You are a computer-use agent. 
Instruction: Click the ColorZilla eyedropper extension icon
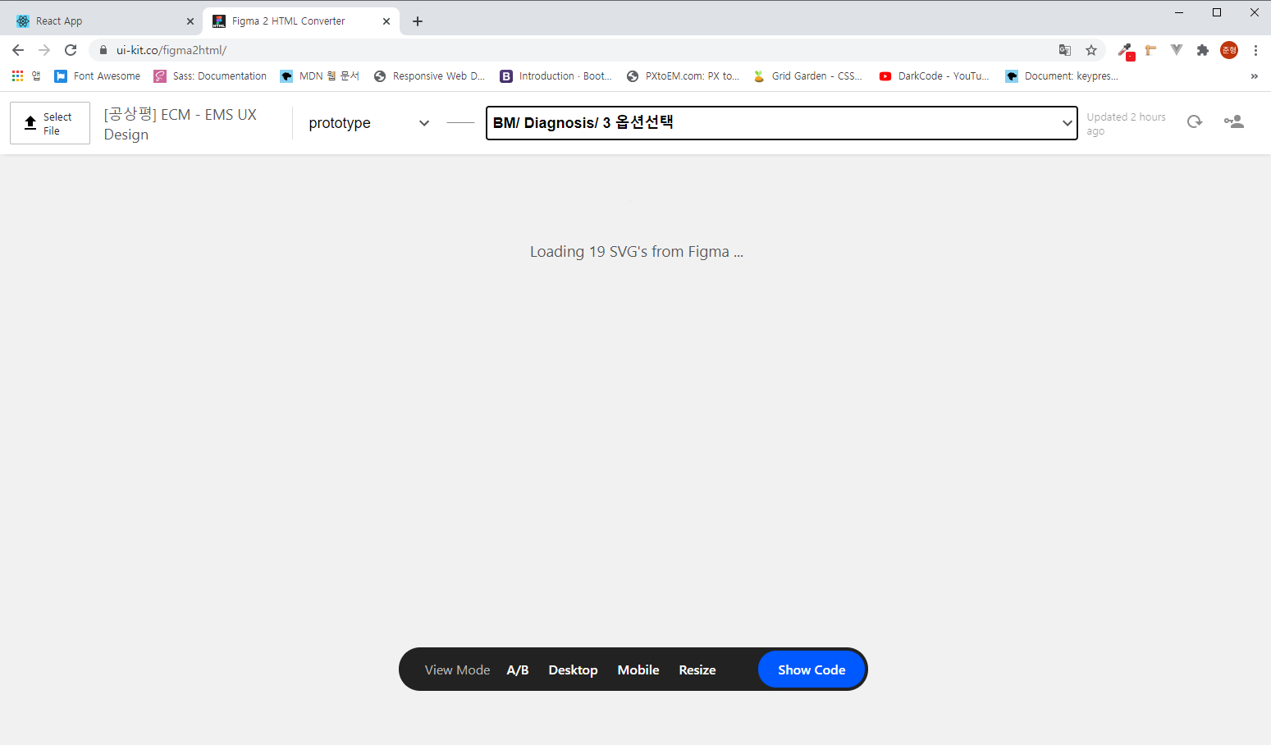coord(1126,50)
